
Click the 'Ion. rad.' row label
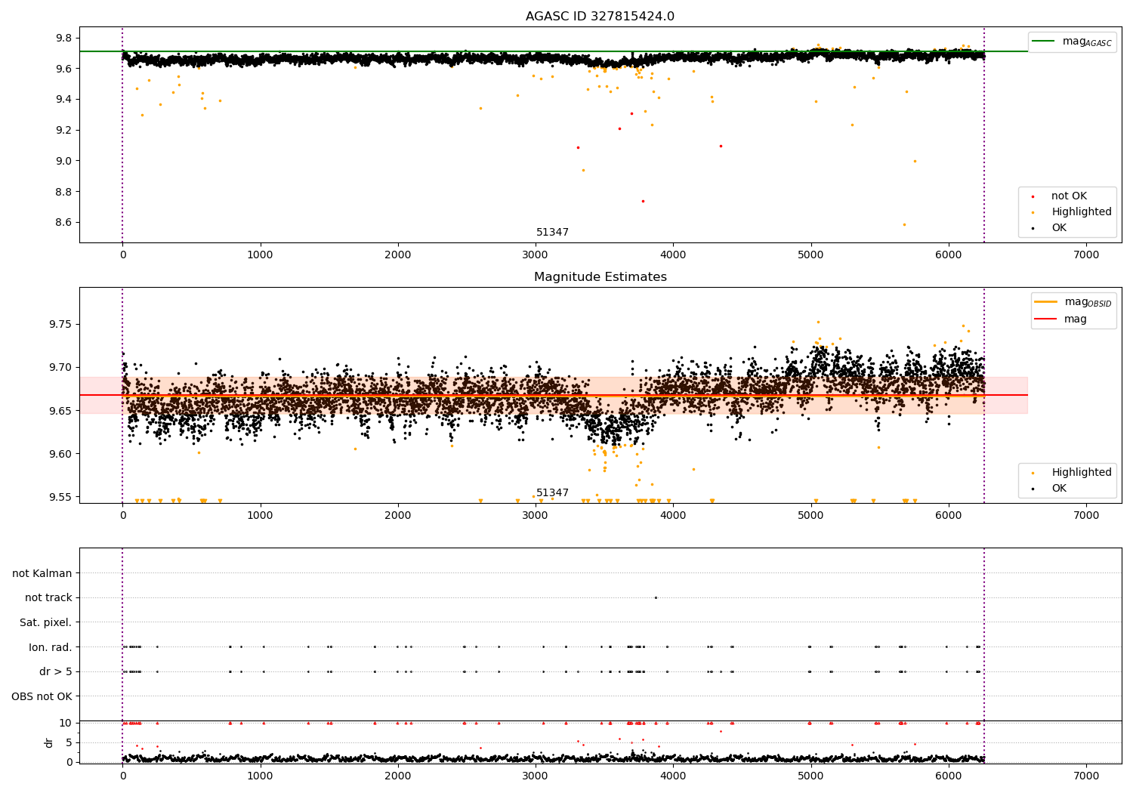point(51,647)
